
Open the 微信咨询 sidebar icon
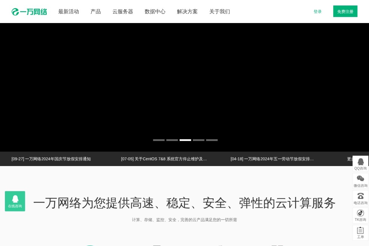(x=360, y=181)
